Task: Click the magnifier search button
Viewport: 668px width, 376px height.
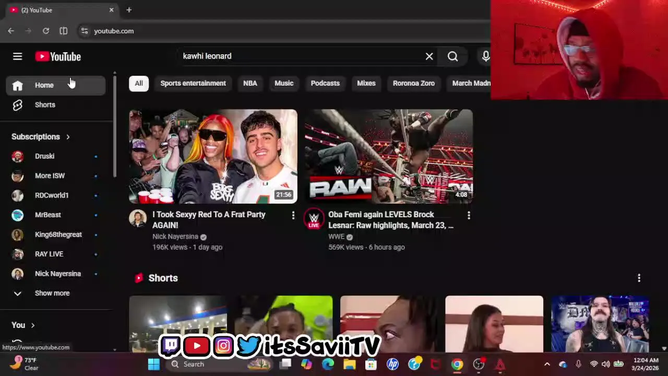Action: [x=452, y=56]
